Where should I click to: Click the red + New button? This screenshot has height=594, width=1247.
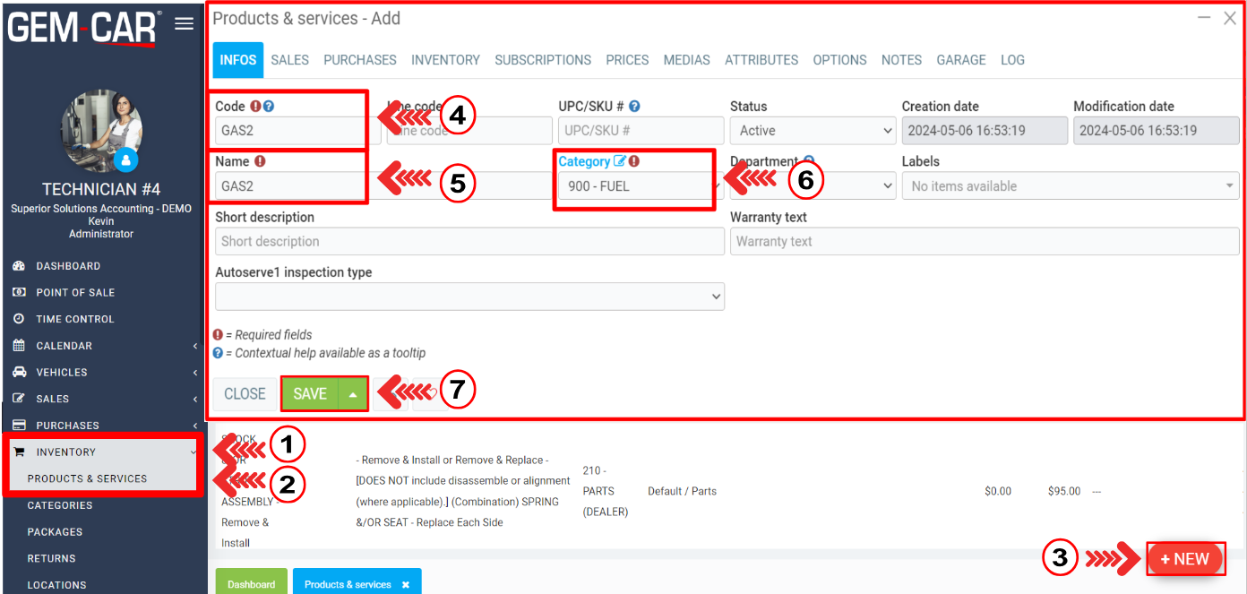click(x=1184, y=559)
